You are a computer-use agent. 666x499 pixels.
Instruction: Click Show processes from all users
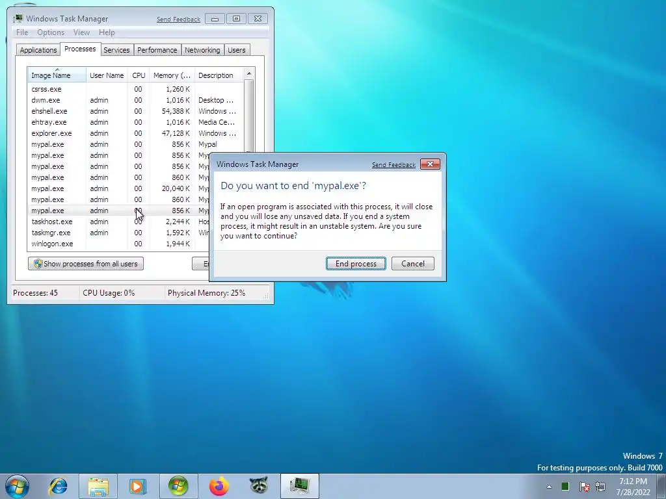coord(86,264)
